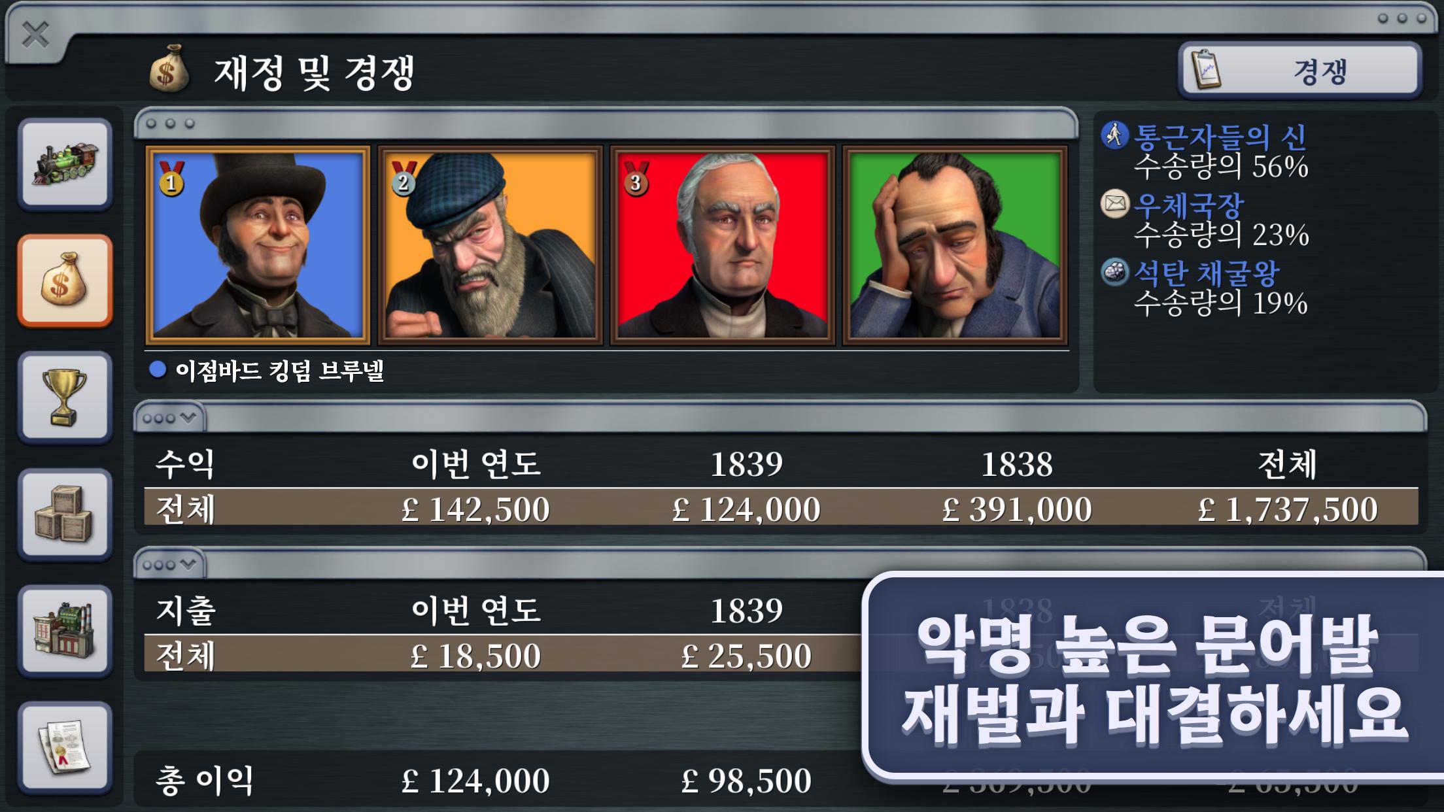Open the gold trophy achievements icon
This screenshot has height=812, width=1444.
[x=65, y=397]
